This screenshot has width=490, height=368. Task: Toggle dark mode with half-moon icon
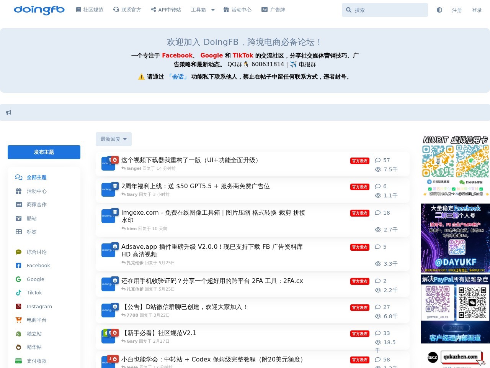(x=439, y=10)
